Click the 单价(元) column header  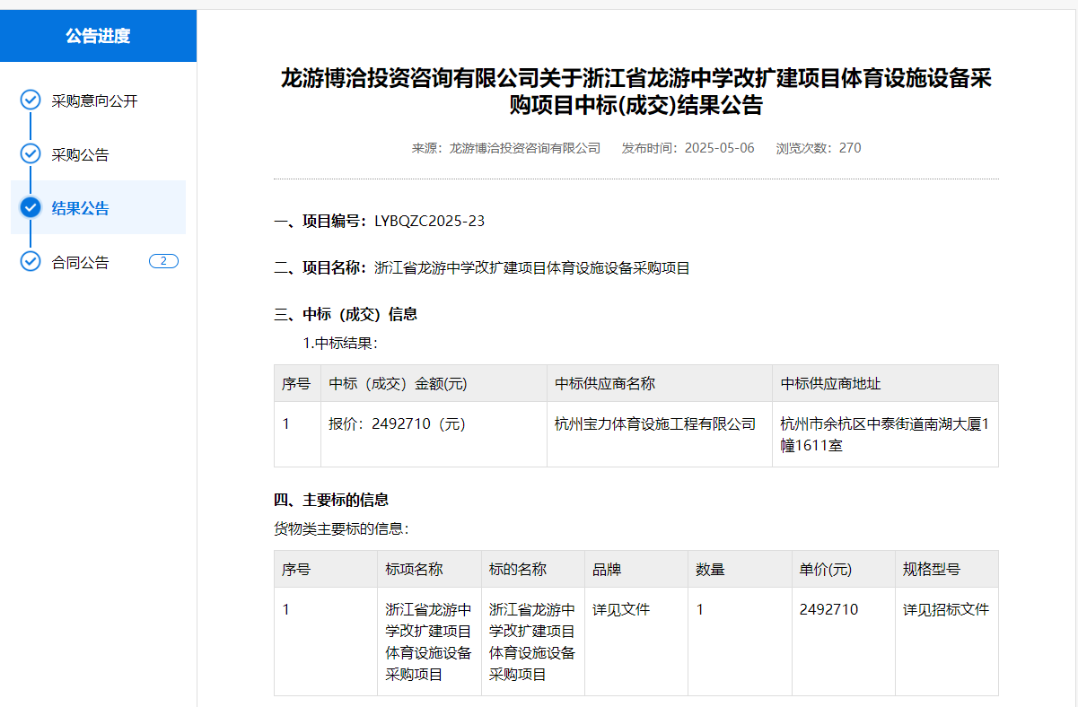pos(825,570)
